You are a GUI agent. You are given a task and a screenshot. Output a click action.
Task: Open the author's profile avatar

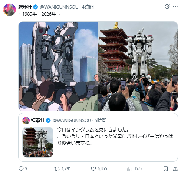[x=10, y=10]
